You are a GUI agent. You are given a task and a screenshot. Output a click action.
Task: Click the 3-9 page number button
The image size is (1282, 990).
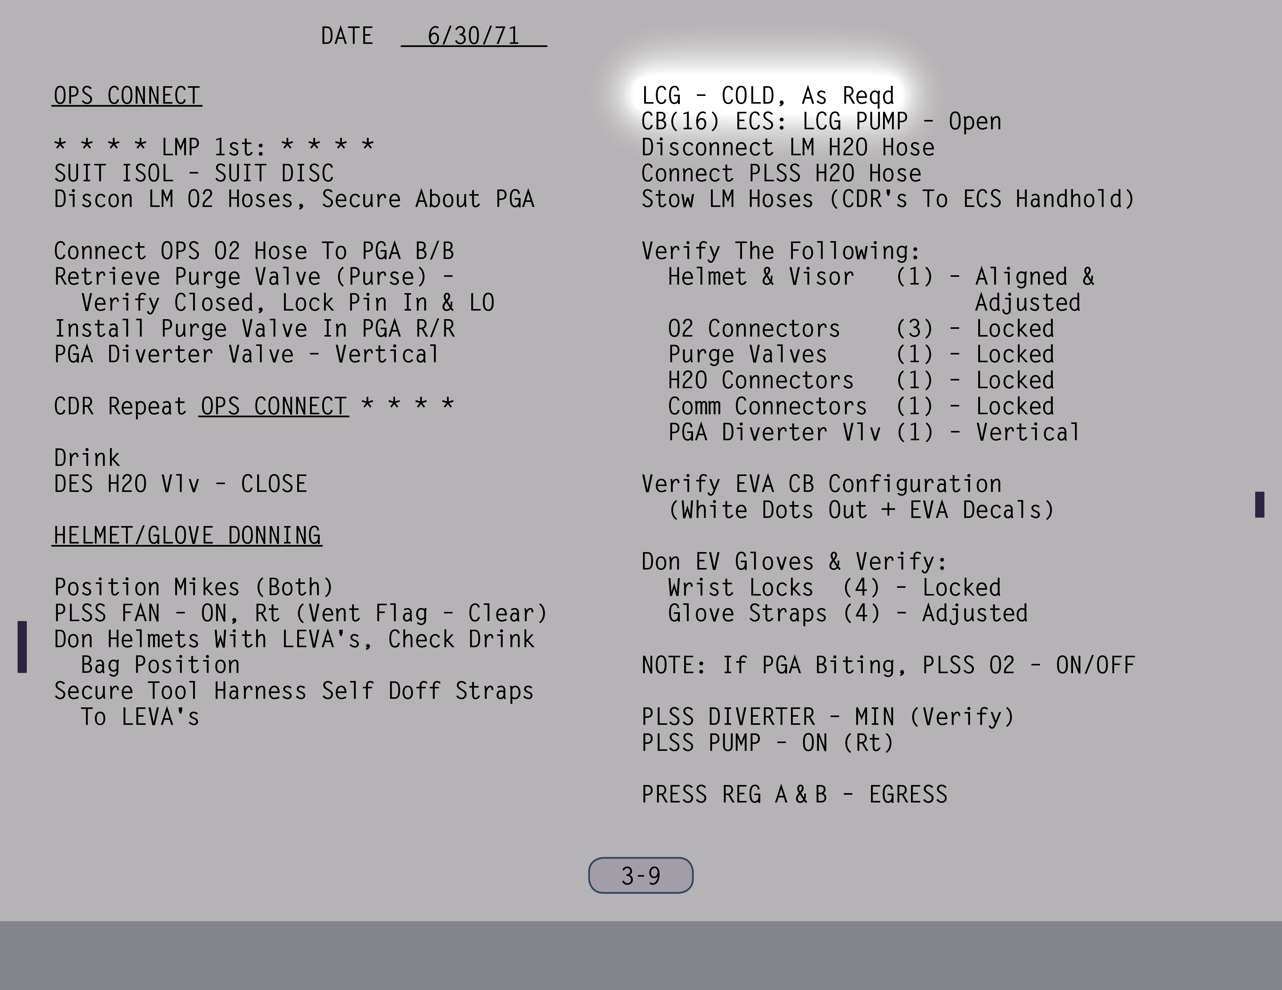point(640,875)
